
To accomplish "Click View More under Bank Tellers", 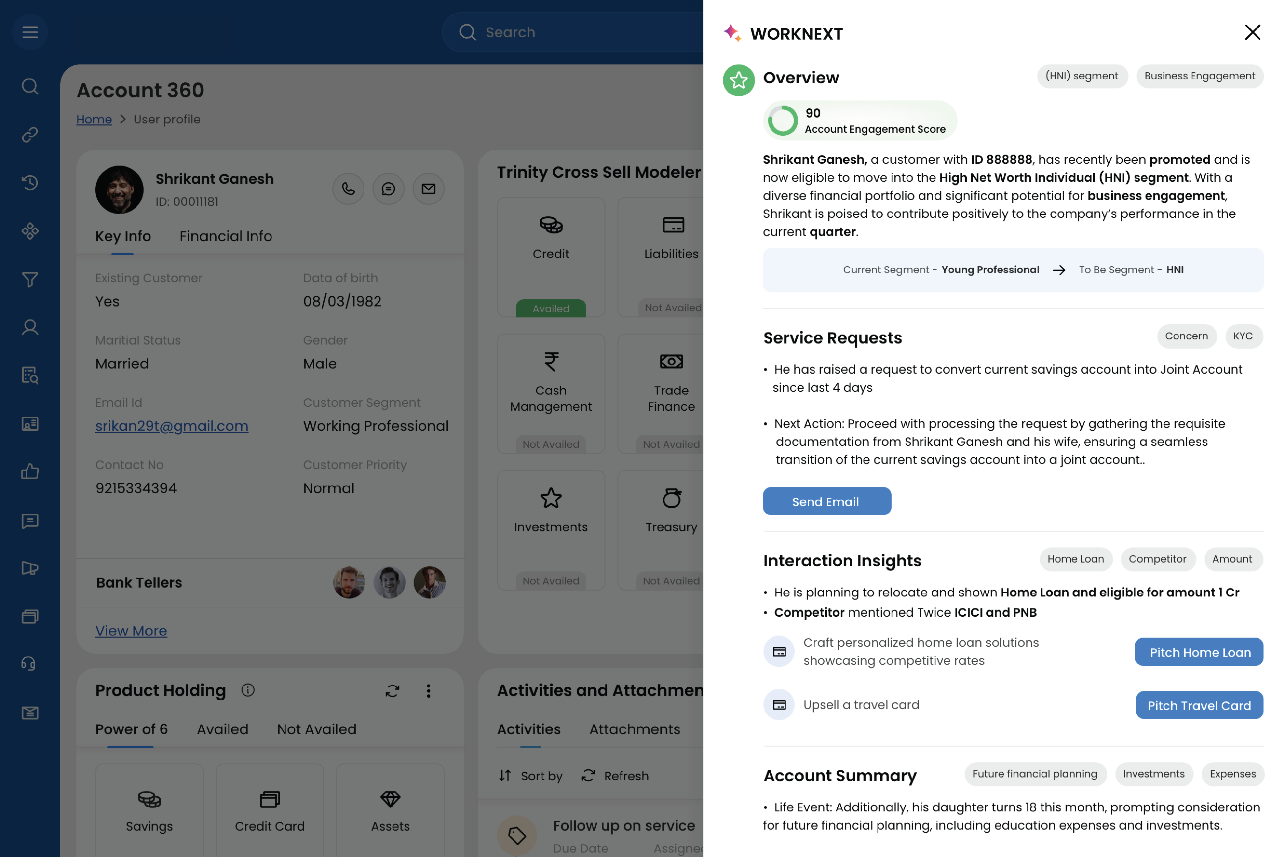I will coord(131,631).
